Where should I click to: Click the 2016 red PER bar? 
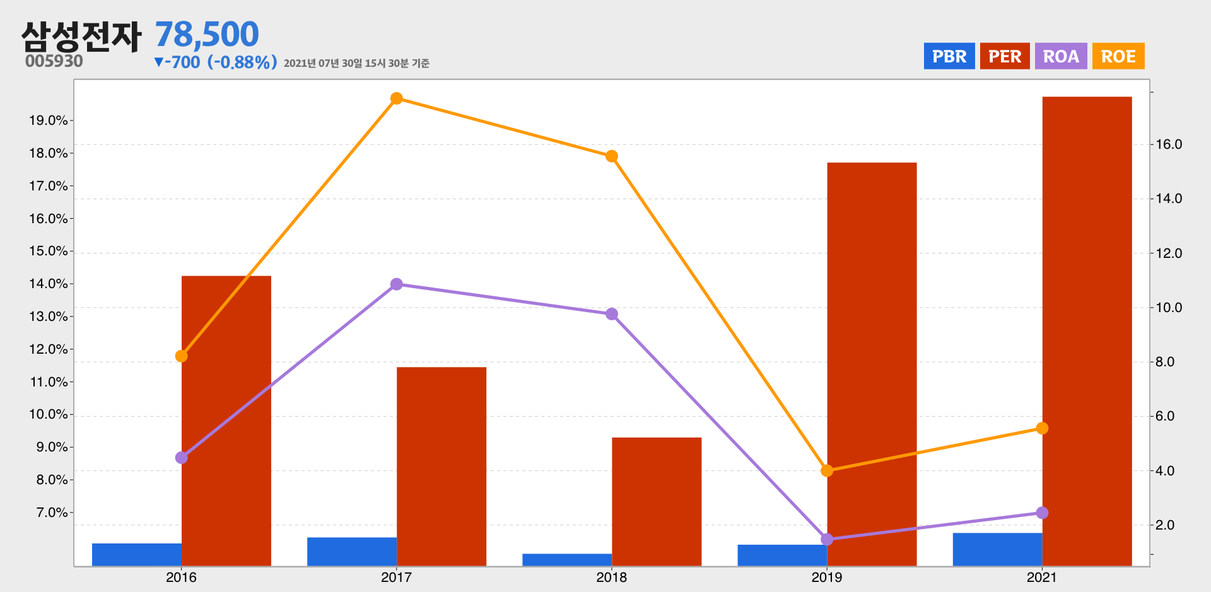click(226, 421)
